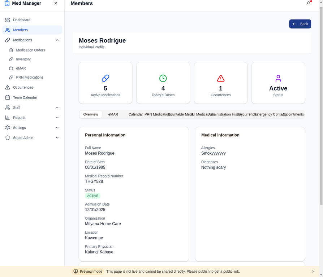This screenshot has height=277, width=323.
Task: Collapse the Medications section chevron
Action: tap(57, 40)
